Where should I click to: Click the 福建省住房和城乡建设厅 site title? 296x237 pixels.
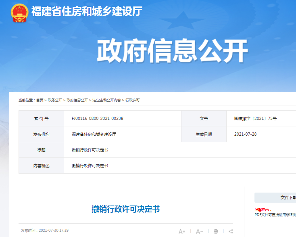click(87, 11)
